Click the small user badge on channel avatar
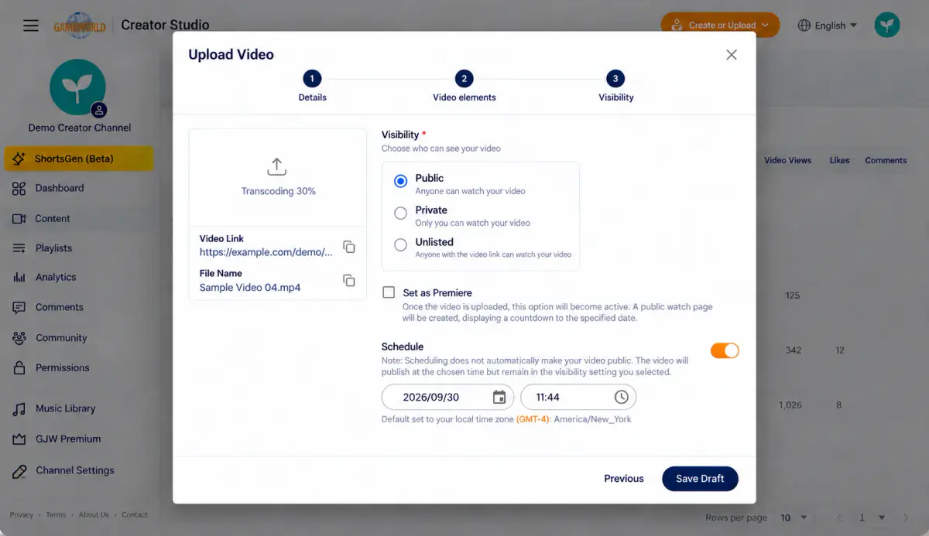This screenshot has width=929, height=536. (99, 110)
